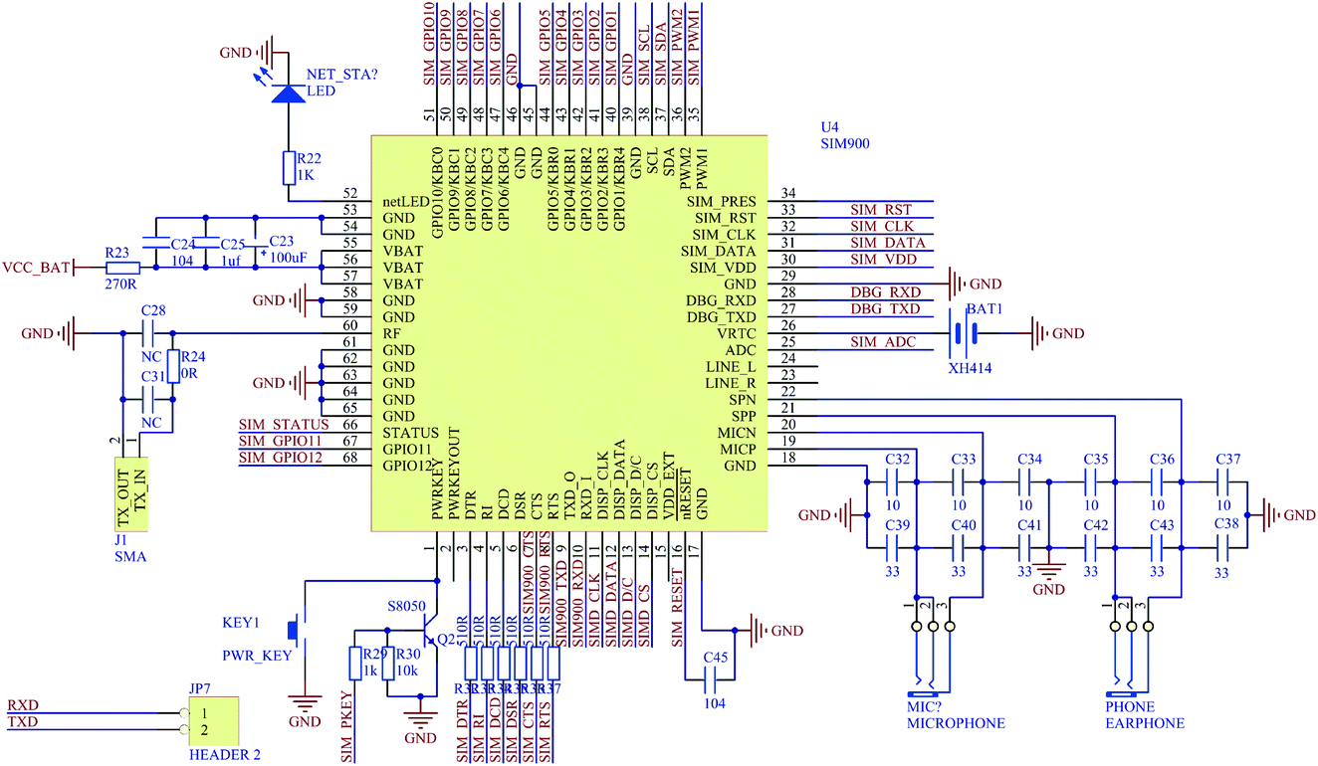Select capacitor C35 symbol

click(1092, 481)
